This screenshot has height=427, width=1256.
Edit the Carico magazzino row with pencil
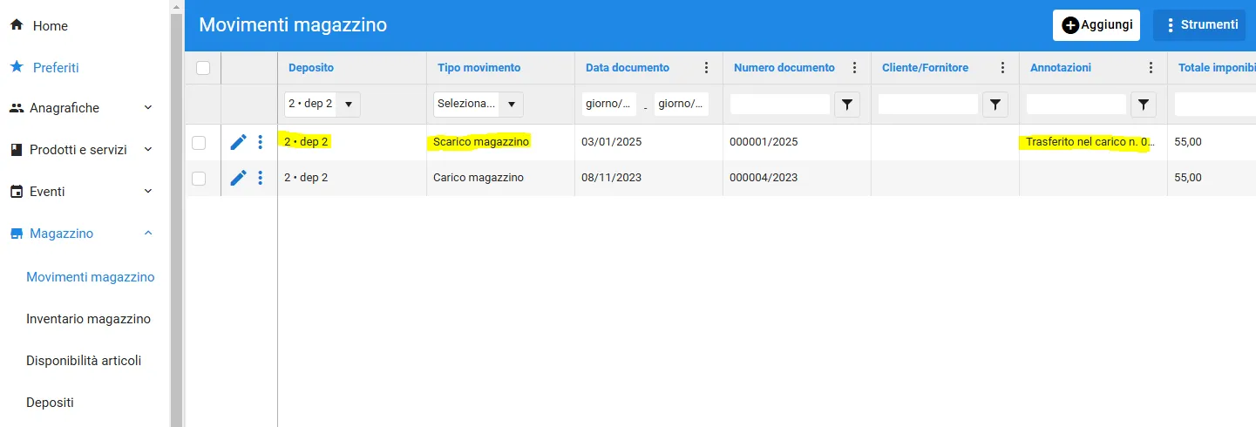coord(238,178)
